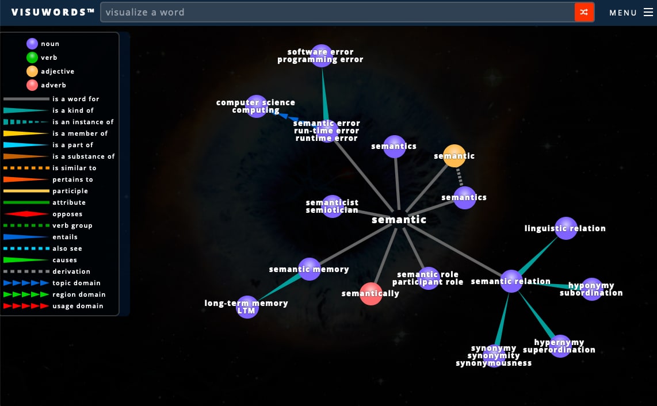
Task: Click the 'is a part of' legend entry
Action: coord(48,145)
